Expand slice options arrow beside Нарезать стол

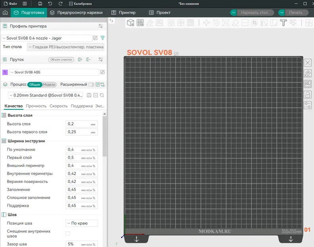(x=233, y=13)
